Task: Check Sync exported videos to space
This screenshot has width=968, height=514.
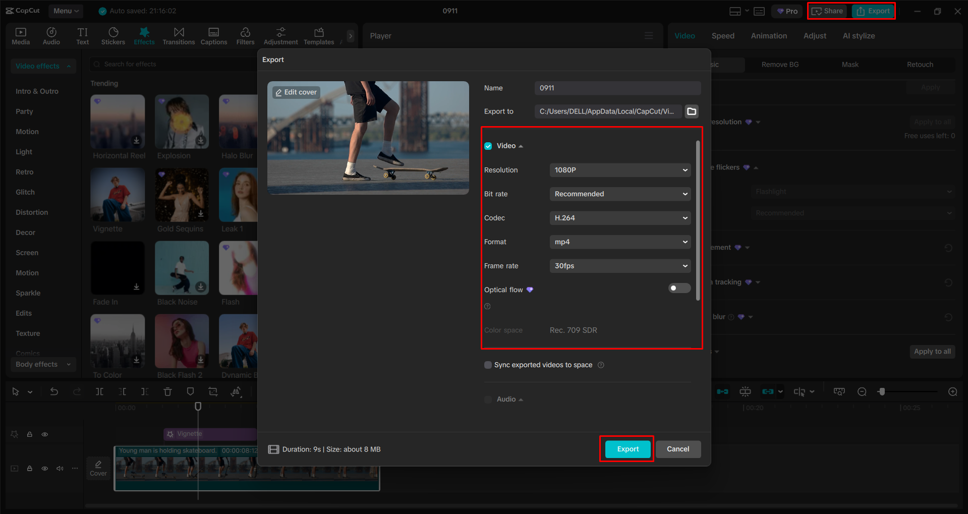Action: pos(488,365)
